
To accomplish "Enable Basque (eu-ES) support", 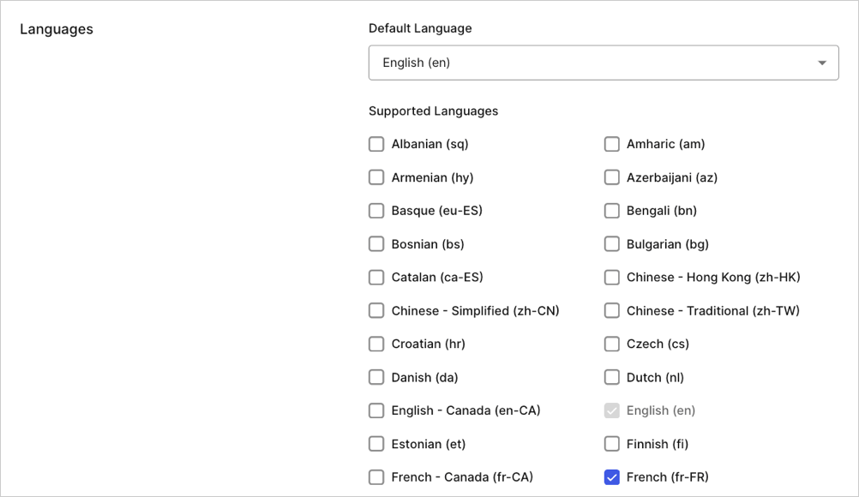I will coord(376,211).
